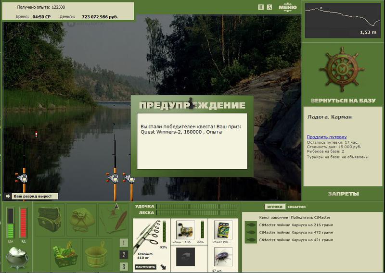Click the red ЯД level bar
This screenshot has width=385, height=273.
point(23,223)
